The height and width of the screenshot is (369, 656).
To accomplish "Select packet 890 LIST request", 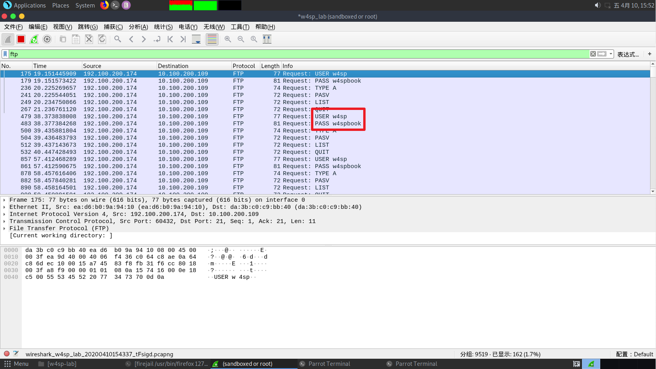I will [x=325, y=188].
